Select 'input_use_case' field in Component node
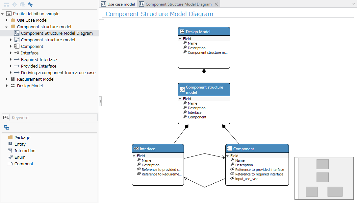Screen dimensions: 357x203 coord(247,179)
